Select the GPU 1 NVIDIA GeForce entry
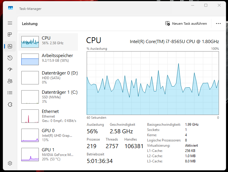This screenshot has width=228, height=172. (48, 154)
